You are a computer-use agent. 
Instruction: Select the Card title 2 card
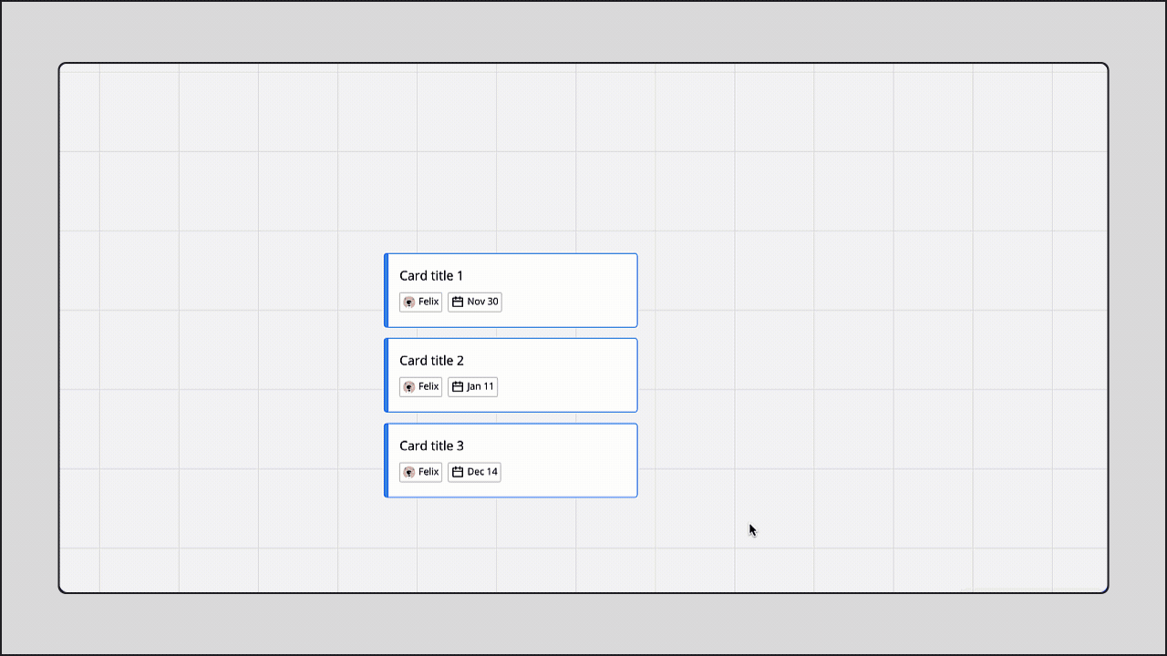click(511, 375)
